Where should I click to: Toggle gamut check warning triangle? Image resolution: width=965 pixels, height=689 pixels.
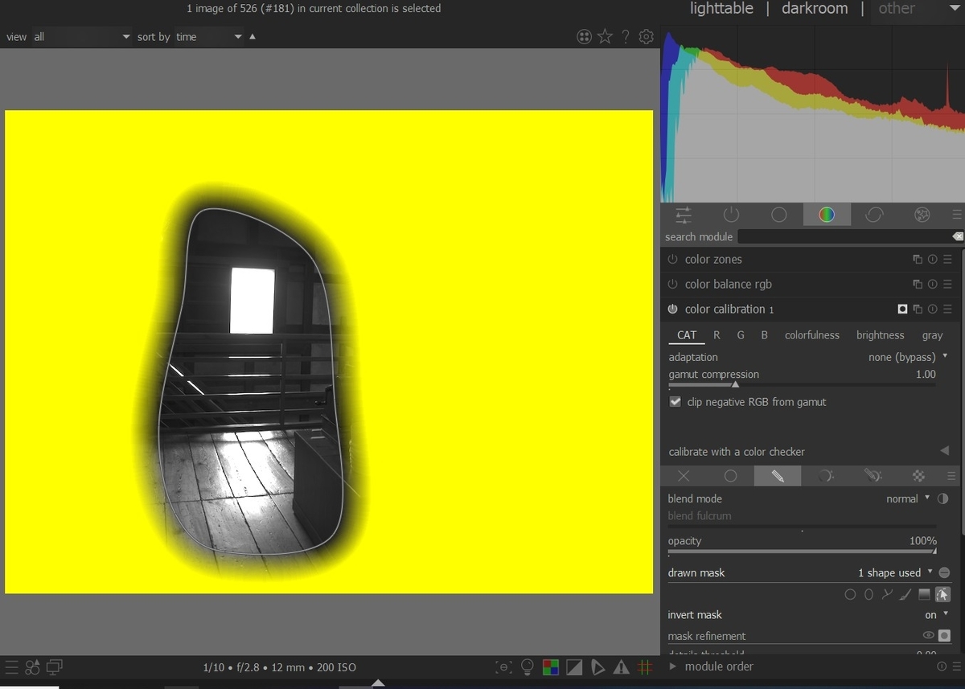click(x=621, y=666)
